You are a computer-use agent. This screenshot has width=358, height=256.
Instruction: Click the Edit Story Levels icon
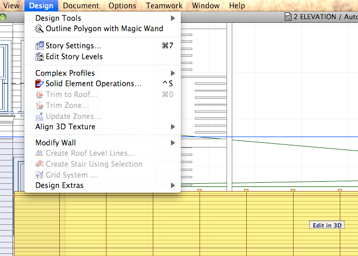39,57
